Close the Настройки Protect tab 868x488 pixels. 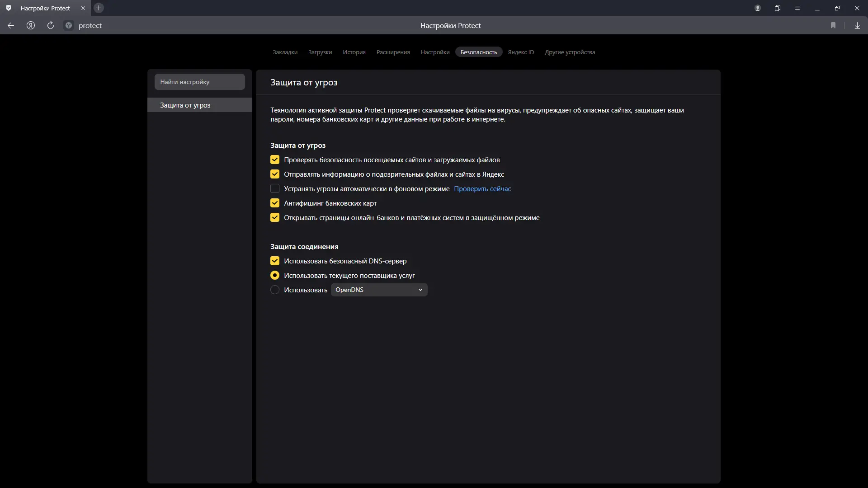point(83,8)
